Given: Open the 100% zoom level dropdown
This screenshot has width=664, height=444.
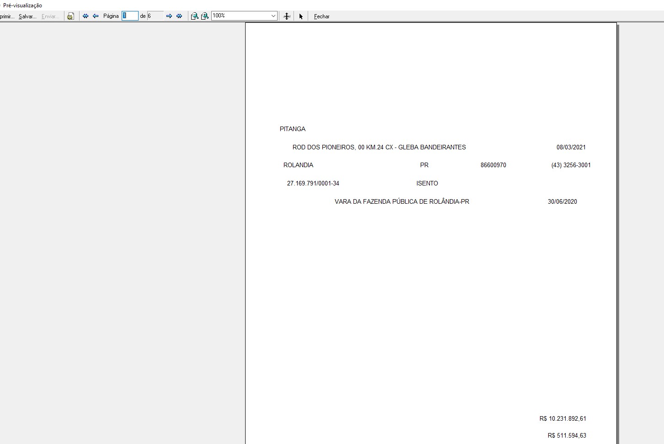Looking at the screenshot, I should (273, 16).
